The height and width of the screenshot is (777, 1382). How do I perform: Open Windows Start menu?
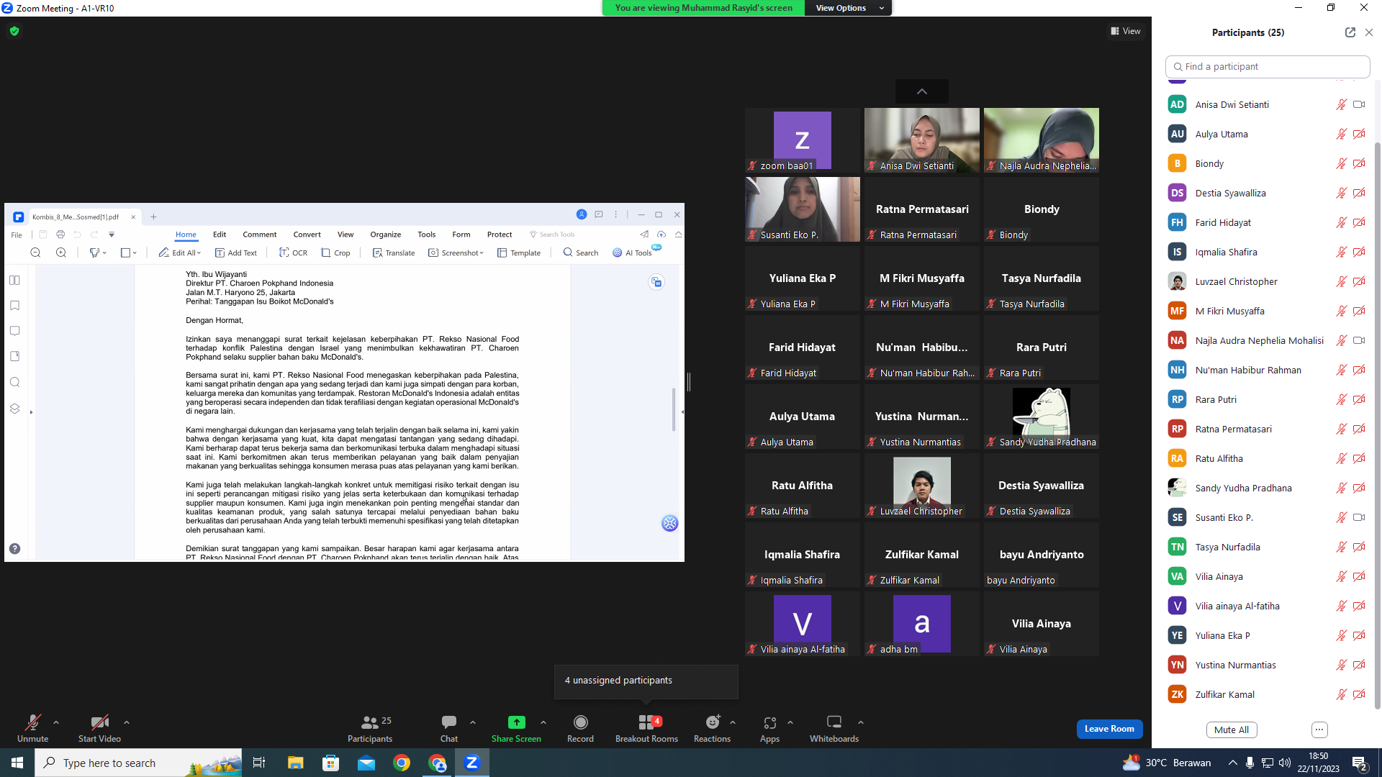tap(17, 763)
